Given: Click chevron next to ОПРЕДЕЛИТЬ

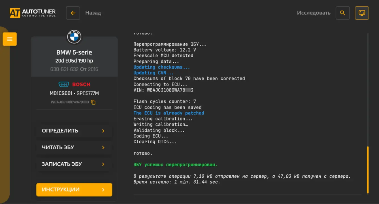Looking at the screenshot, I should click(103, 131).
